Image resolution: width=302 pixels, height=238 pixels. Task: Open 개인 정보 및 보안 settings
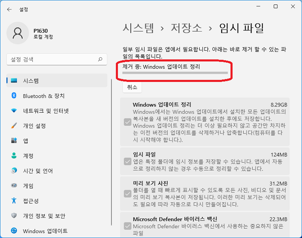(57, 215)
